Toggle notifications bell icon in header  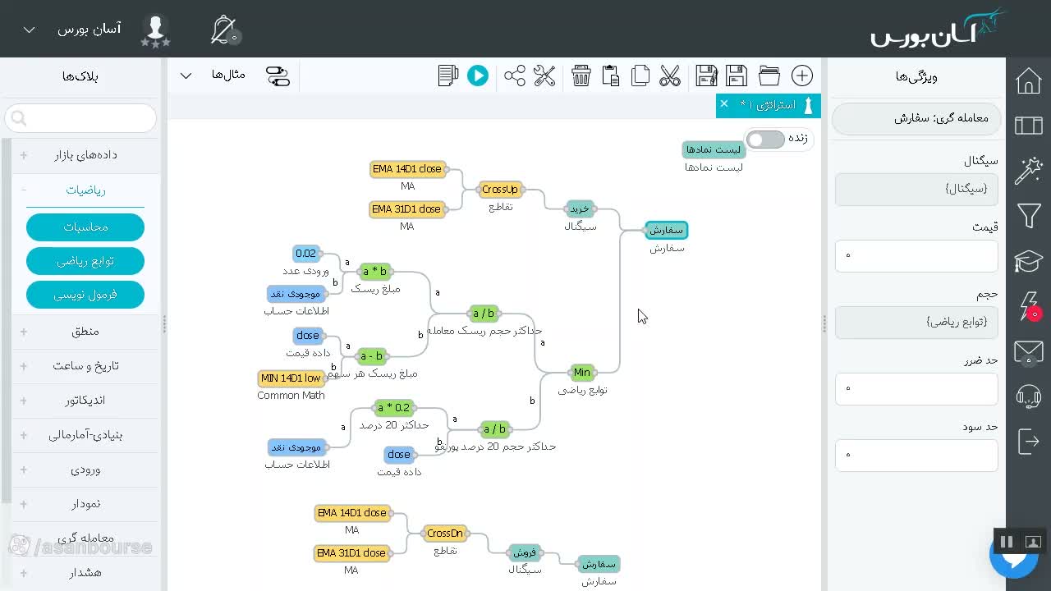click(x=223, y=30)
